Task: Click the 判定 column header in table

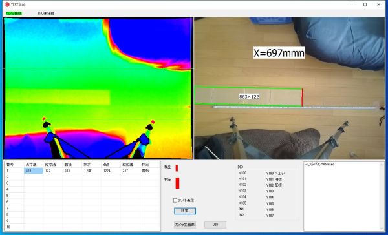Action: click(145, 165)
